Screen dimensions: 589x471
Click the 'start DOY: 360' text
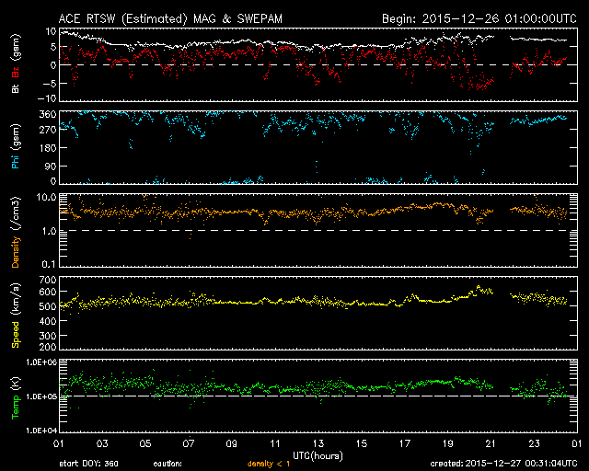(x=88, y=464)
